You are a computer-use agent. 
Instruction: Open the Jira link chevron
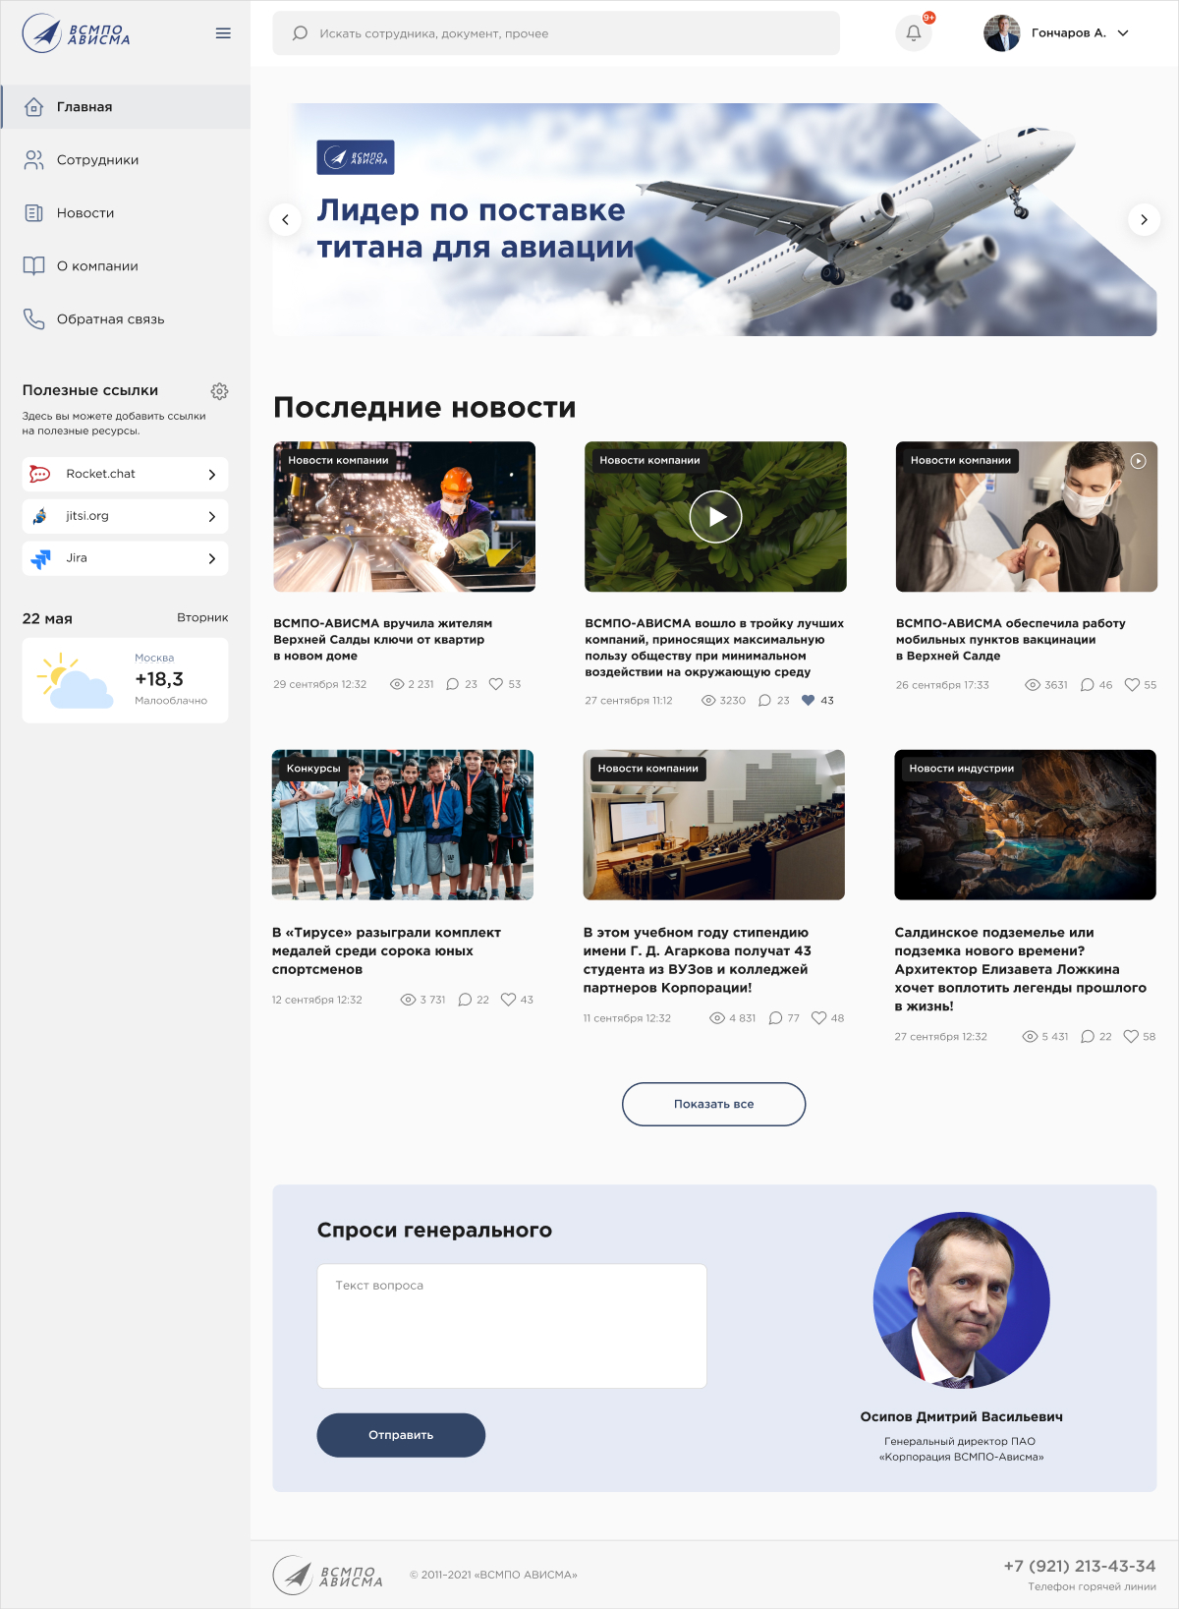coord(211,559)
